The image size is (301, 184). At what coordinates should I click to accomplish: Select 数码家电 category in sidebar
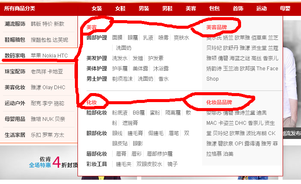tap(15, 56)
